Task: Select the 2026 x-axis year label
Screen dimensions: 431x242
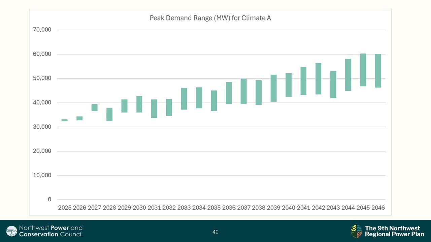Action: [79, 208]
